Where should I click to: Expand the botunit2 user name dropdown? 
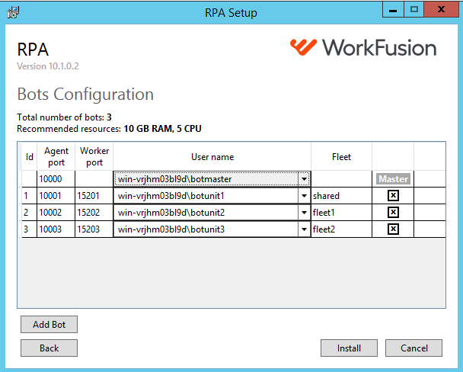(x=304, y=213)
